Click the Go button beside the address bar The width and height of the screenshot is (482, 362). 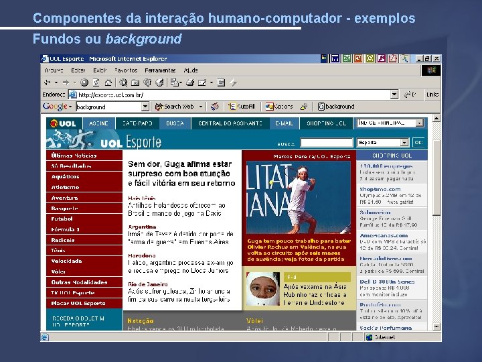point(410,95)
